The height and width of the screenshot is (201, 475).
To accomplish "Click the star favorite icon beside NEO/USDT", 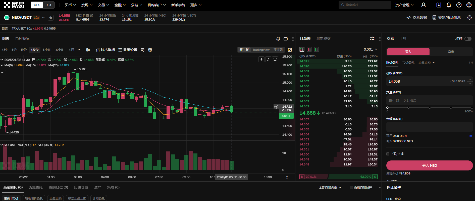I will tap(51, 18).
